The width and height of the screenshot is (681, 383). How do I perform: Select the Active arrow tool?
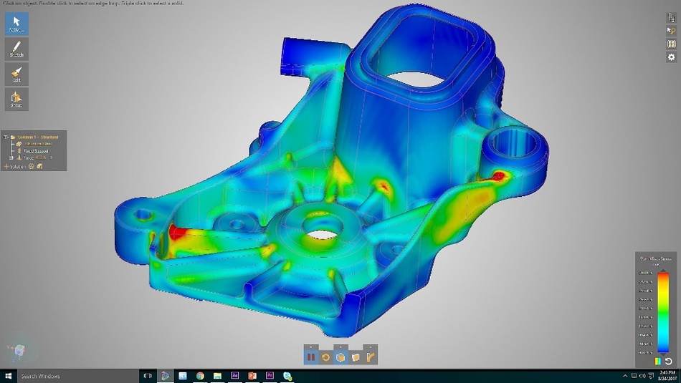pos(16,24)
